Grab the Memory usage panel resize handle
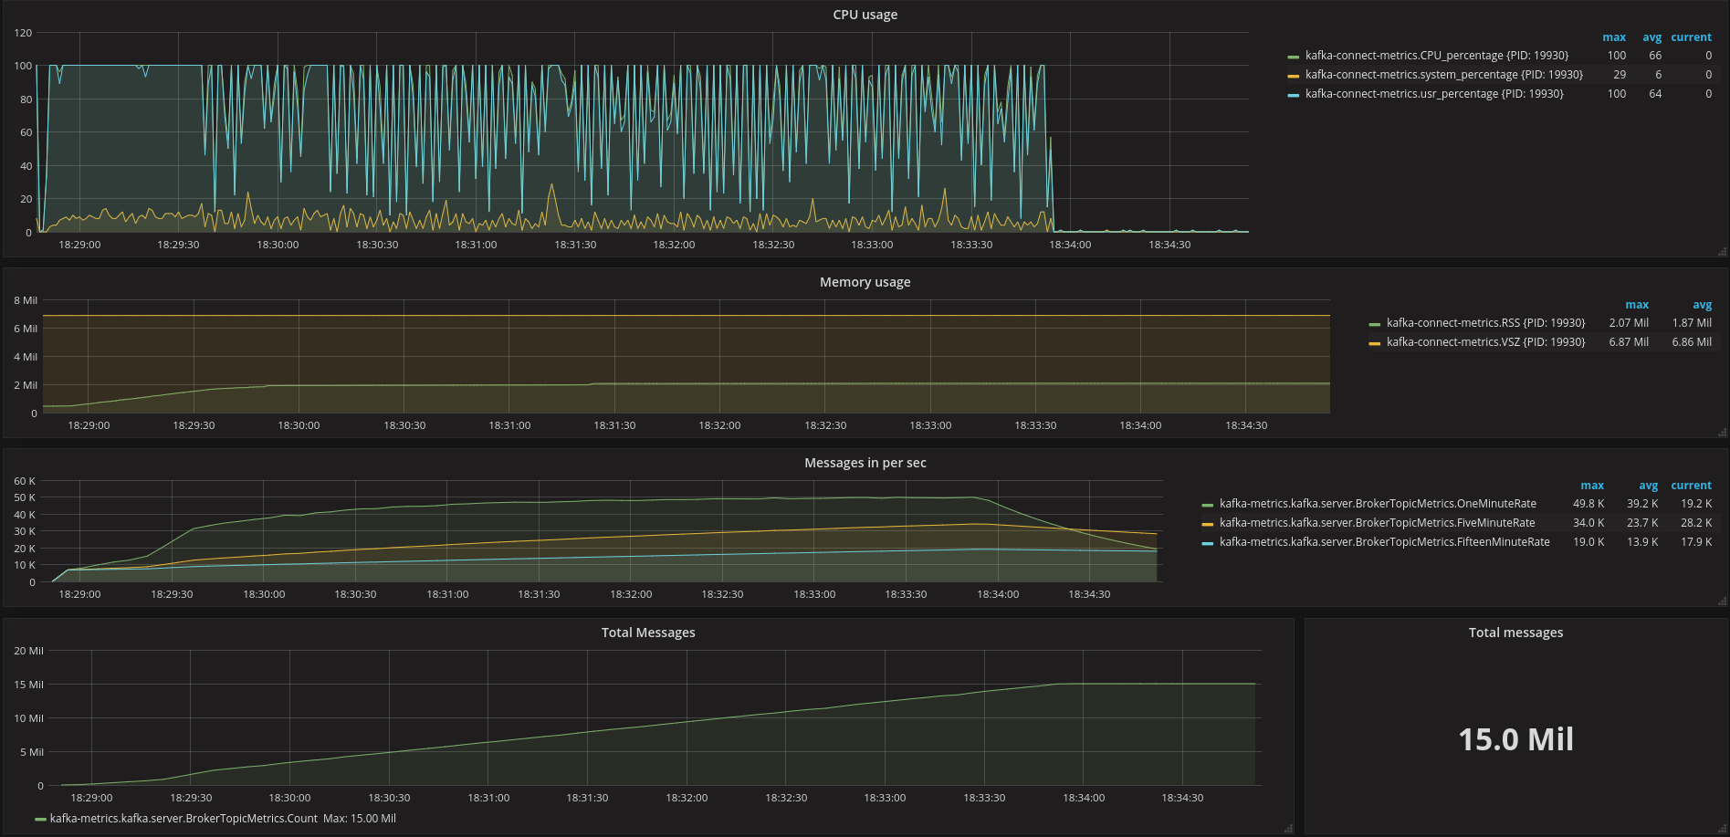The height and width of the screenshot is (837, 1730). tap(1722, 432)
